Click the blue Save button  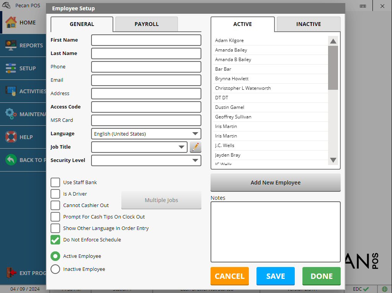click(276, 276)
